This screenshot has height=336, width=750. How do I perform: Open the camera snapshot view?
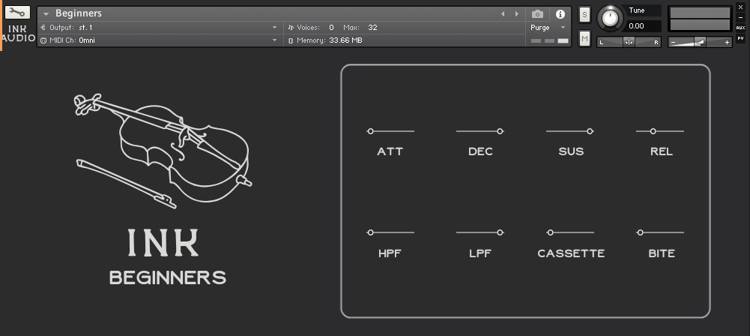tap(537, 14)
